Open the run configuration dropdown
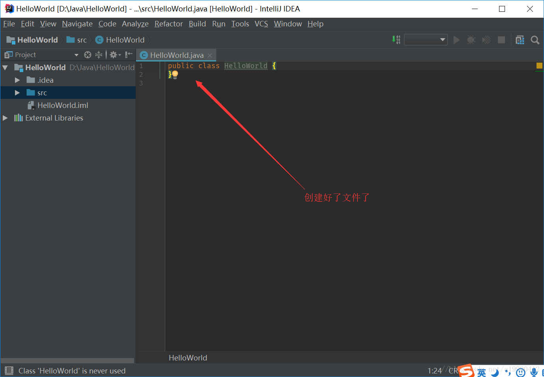This screenshot has width=544, height=377. pyautogui.click(x=426, y=40)
